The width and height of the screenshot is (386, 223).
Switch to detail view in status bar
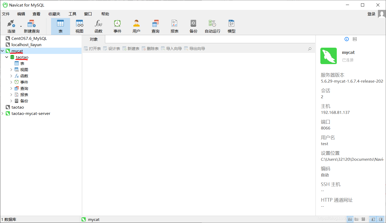[x=363, y=219]
